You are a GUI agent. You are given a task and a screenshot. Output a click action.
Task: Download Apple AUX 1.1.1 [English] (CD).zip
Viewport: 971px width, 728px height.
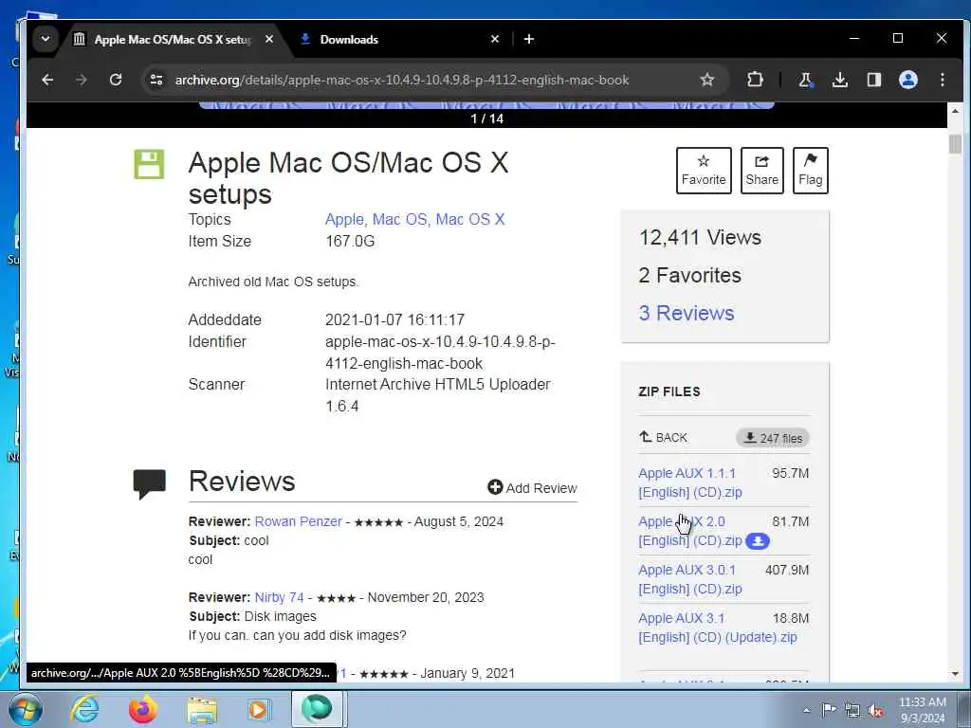pos(690,482)
